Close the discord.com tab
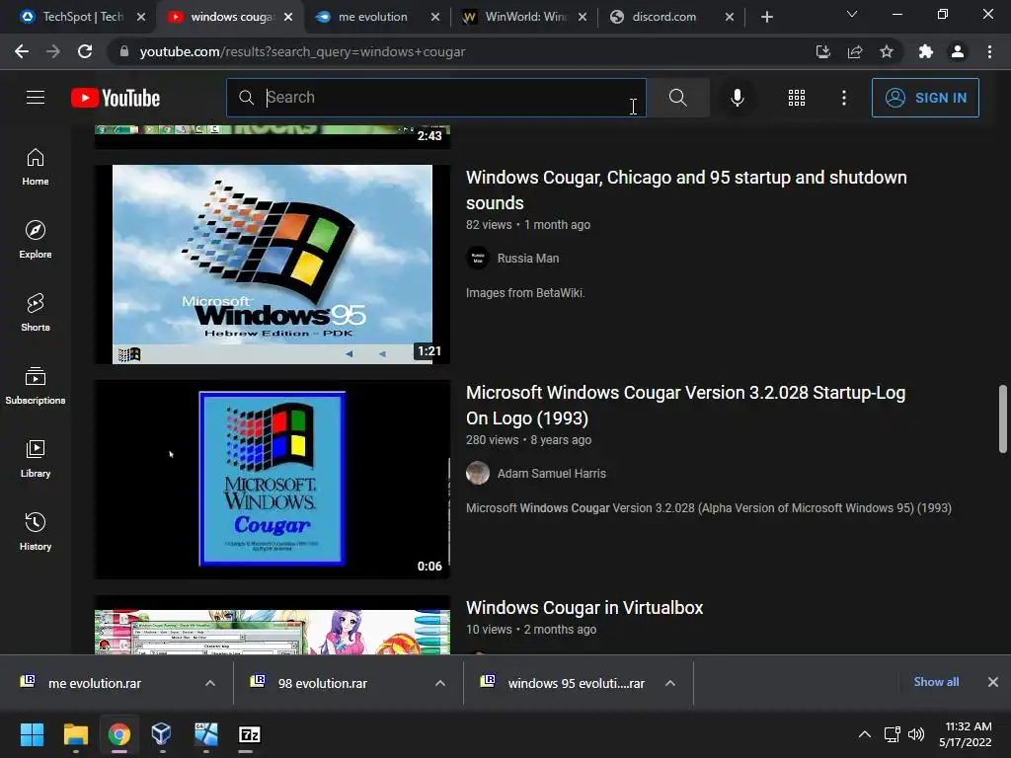This screenshot has width=1011, height=758. [730, 17]
